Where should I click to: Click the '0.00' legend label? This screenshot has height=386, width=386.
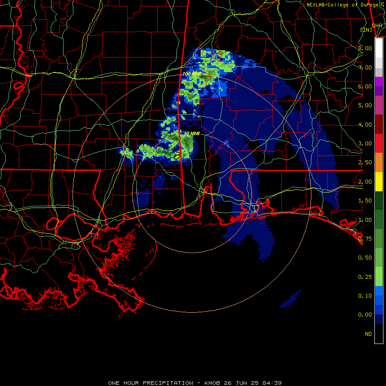click(365, 315)
